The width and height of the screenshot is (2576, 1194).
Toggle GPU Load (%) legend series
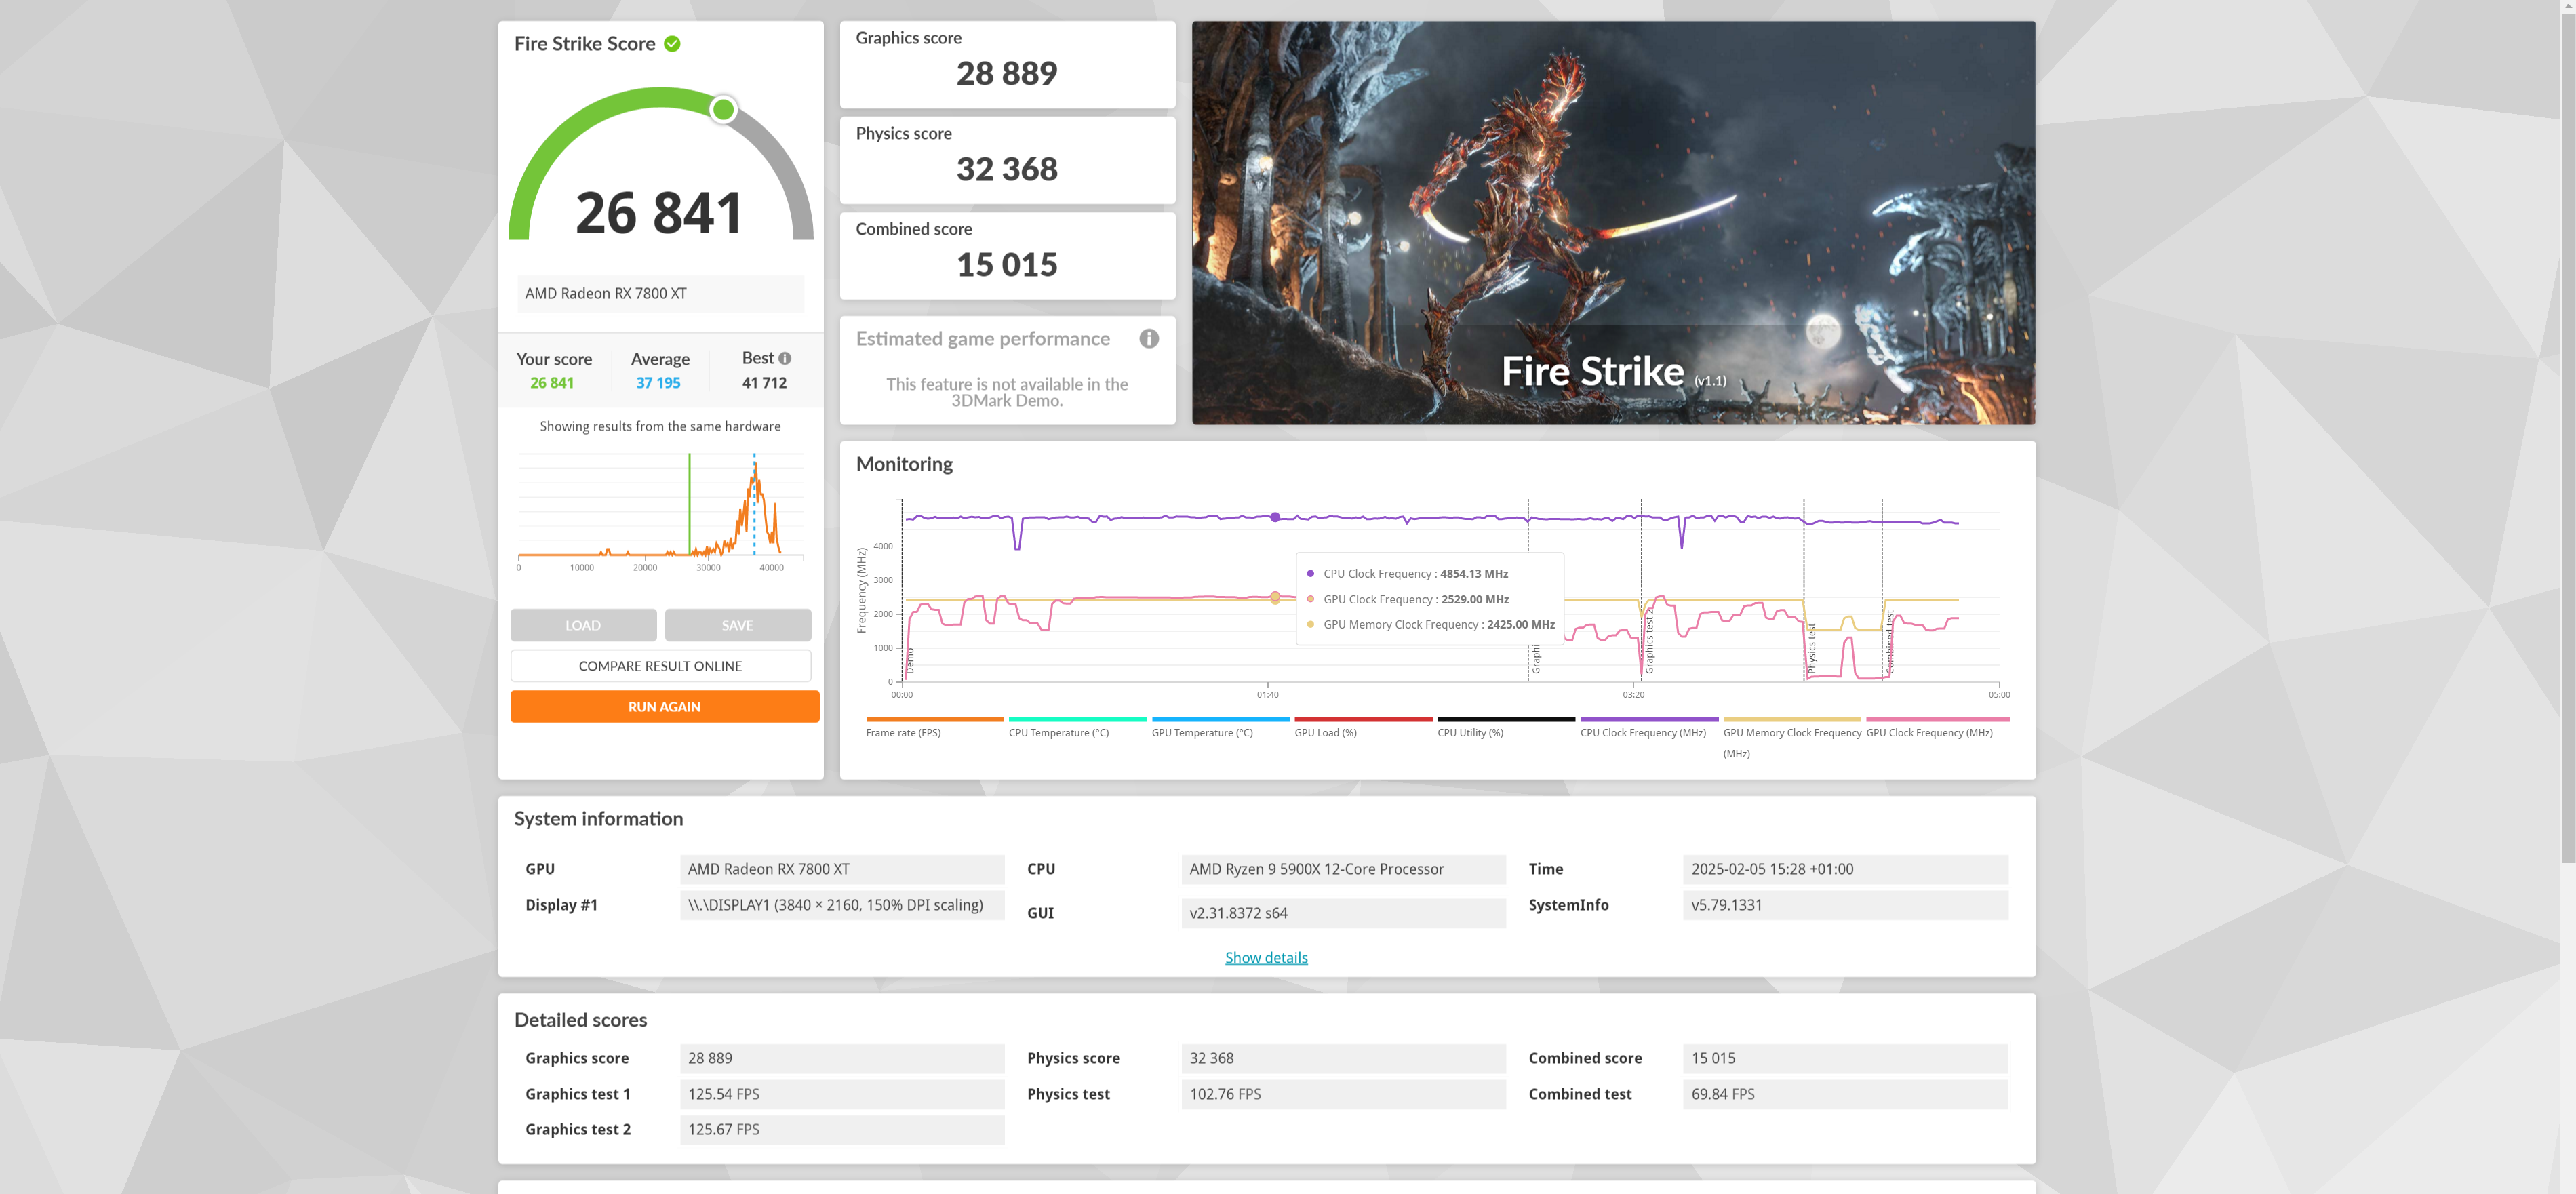pyautogui.click(x=1325, y=732)
